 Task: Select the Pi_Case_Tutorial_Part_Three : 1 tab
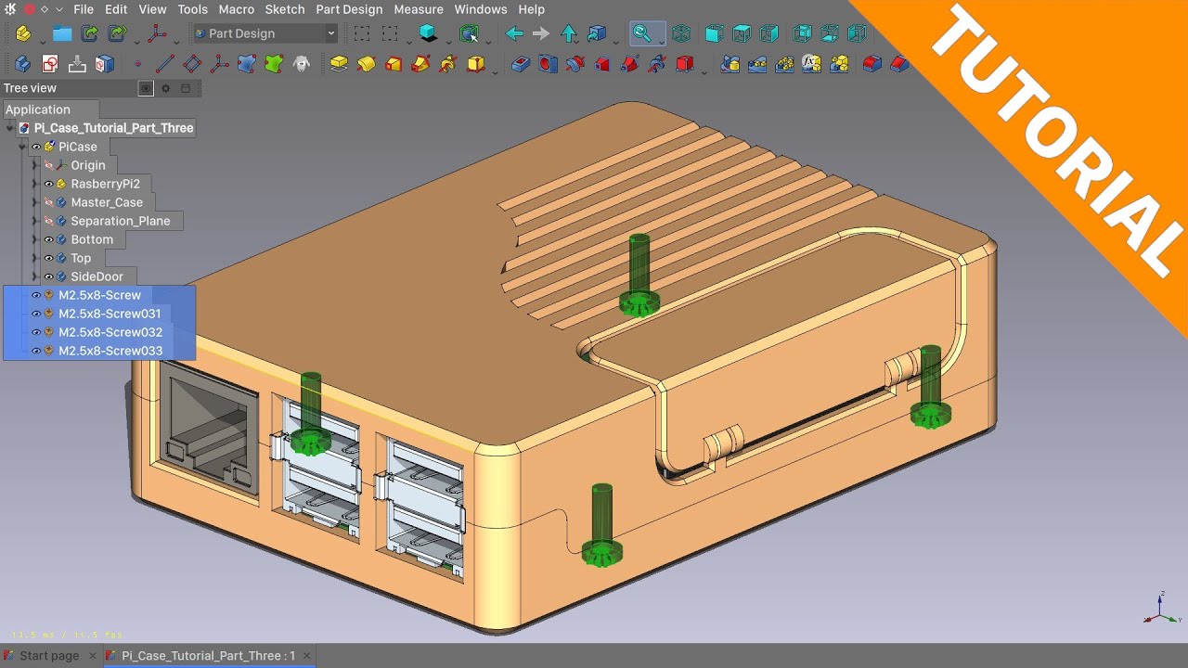coord(208,655)
